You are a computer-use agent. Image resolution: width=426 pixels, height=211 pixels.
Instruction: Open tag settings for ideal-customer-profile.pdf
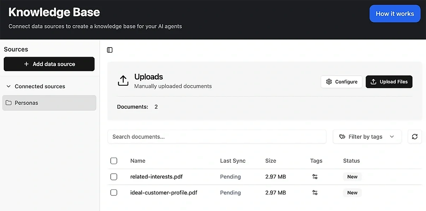click(x=315, y=193)
